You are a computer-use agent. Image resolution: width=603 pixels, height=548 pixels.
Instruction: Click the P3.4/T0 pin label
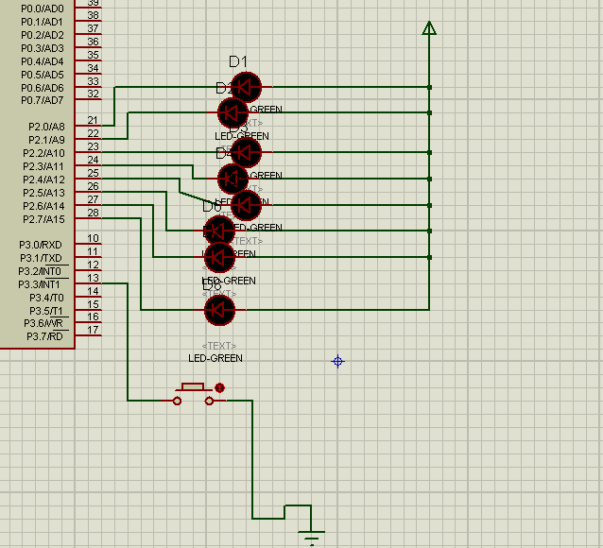[46, 298]
